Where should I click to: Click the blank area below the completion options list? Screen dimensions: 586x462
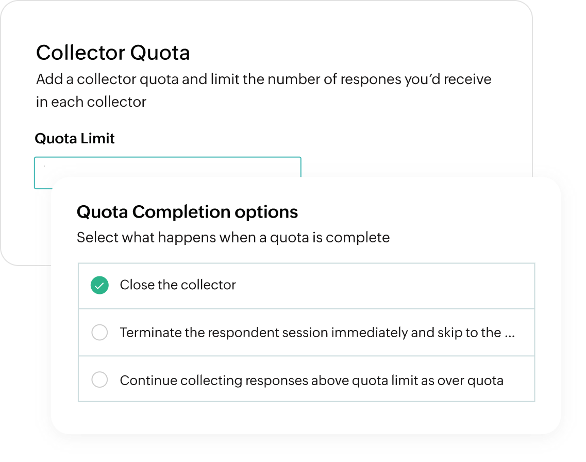click(306, 417)
